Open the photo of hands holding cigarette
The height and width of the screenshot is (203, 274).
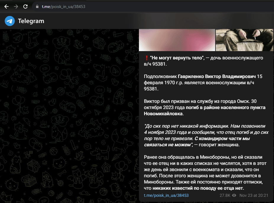244,40
